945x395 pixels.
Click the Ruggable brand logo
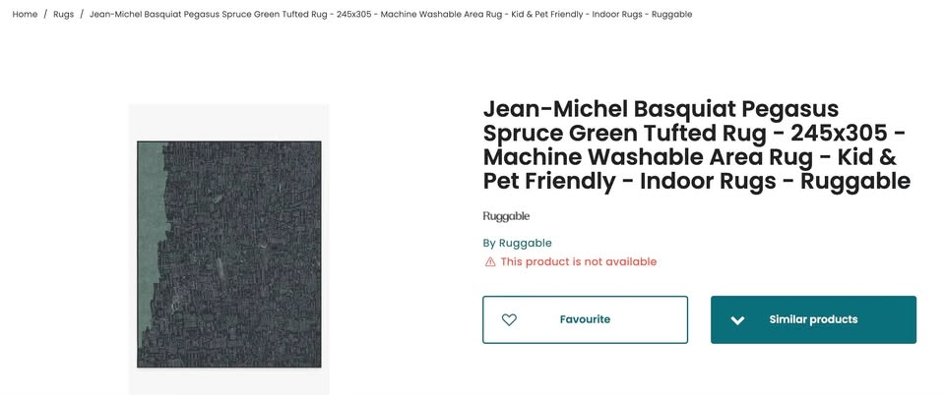pyautogui.click(x=506, y=216)
